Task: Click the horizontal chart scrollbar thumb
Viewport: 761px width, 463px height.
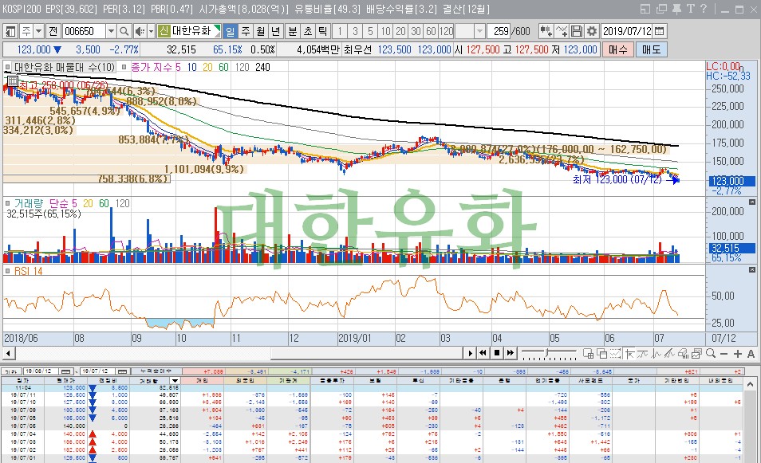Action: 366,353
